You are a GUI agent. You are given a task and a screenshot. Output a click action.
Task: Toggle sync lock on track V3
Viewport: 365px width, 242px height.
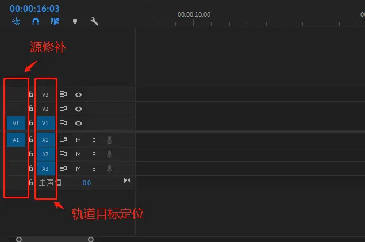point(63,94)
